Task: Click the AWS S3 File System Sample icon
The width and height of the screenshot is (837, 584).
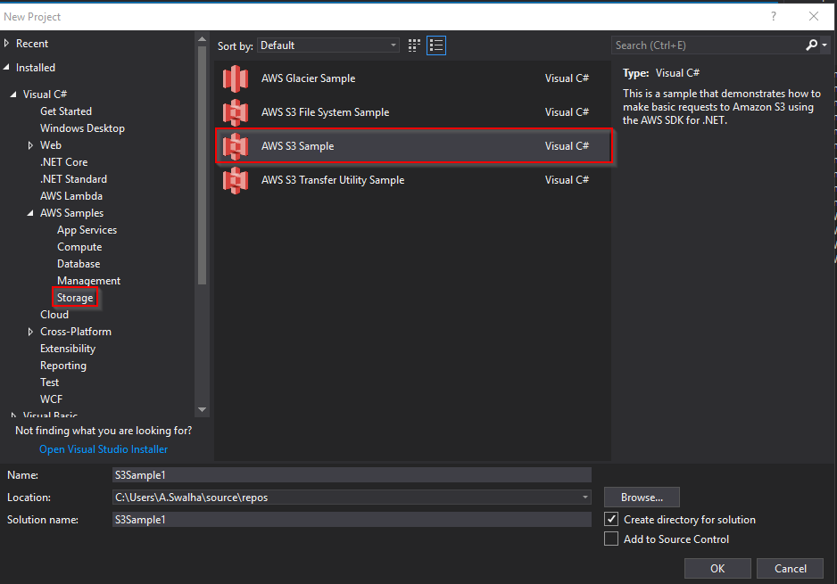Action: 236,112
